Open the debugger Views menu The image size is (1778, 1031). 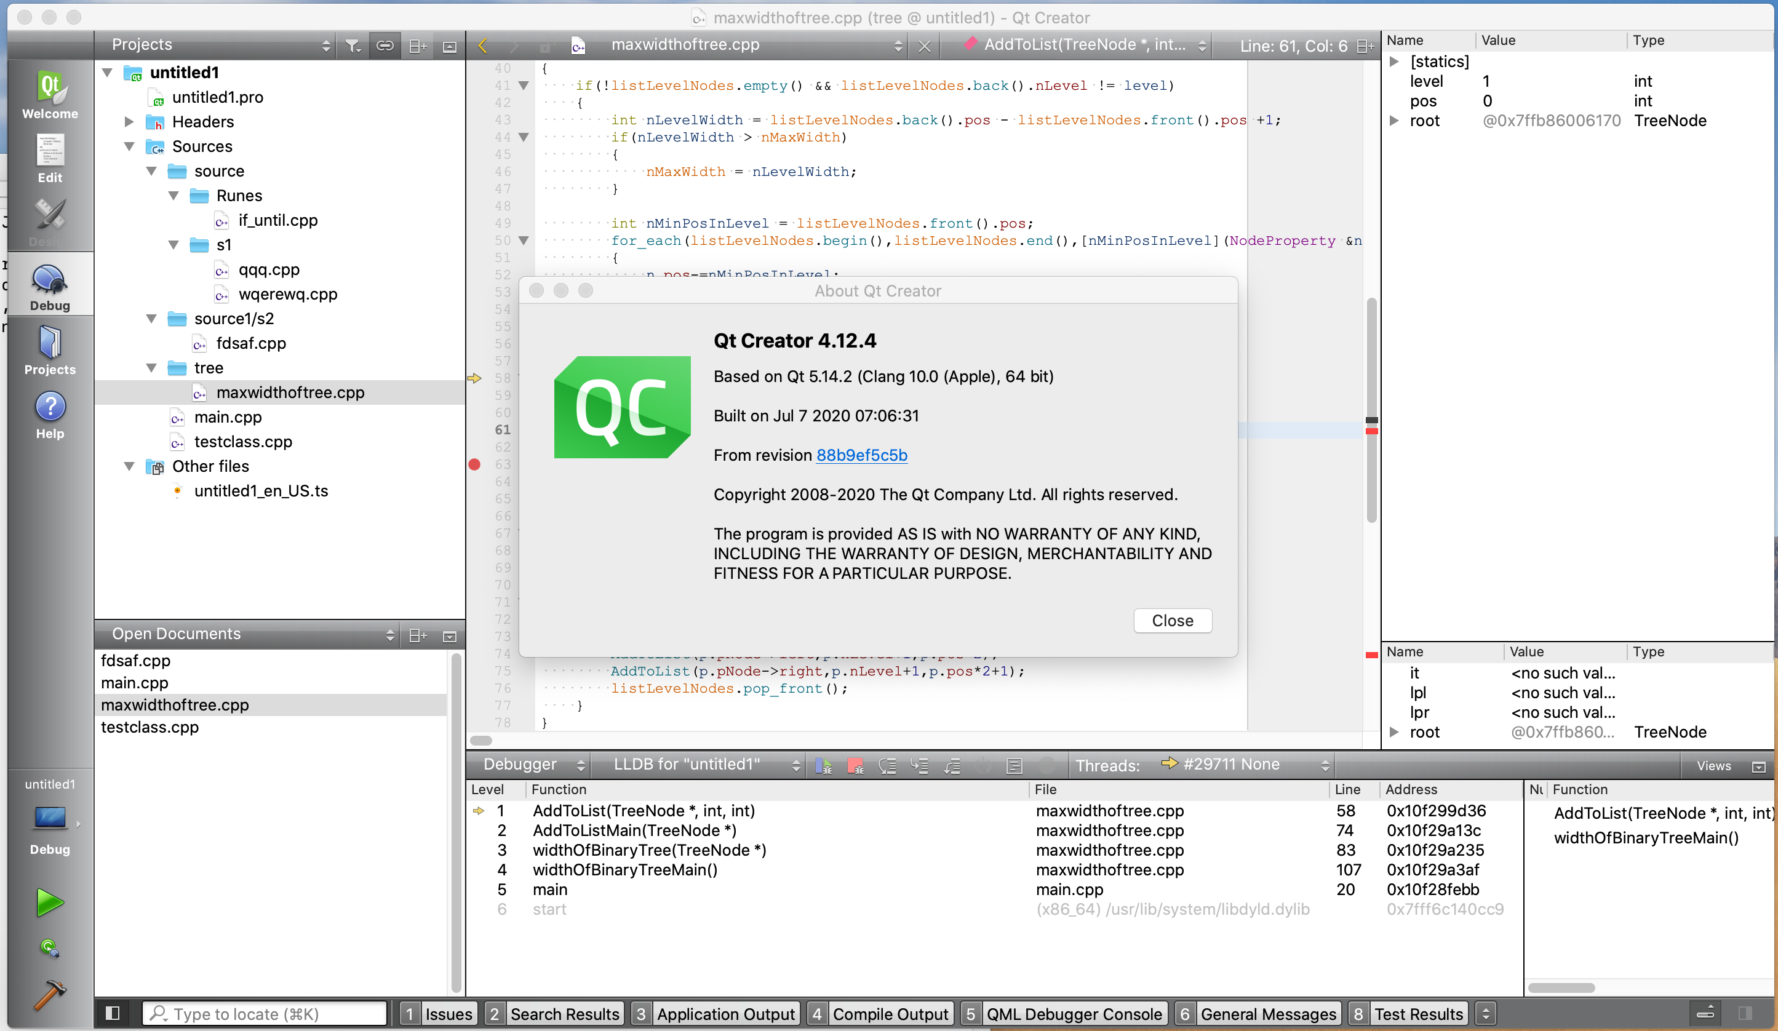(x=1714, y=766)
